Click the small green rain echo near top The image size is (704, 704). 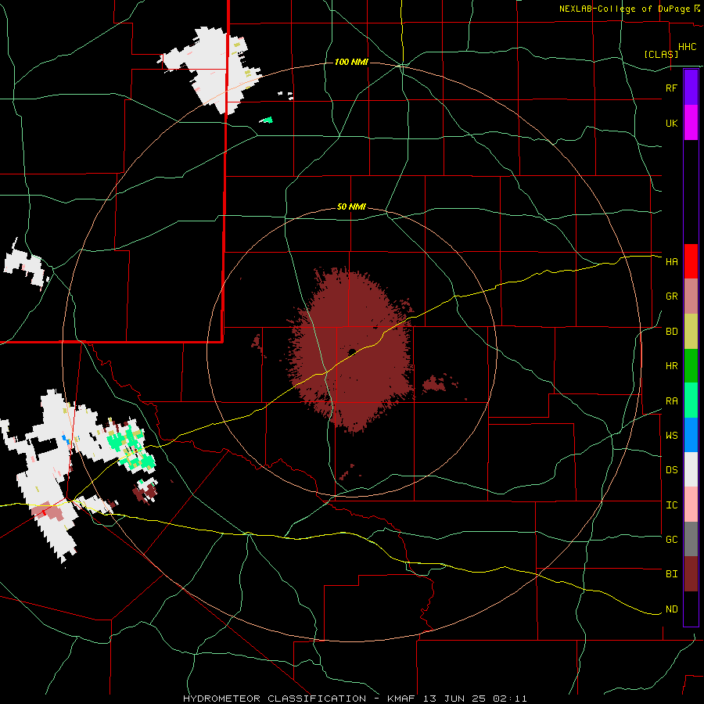(266, 120)
